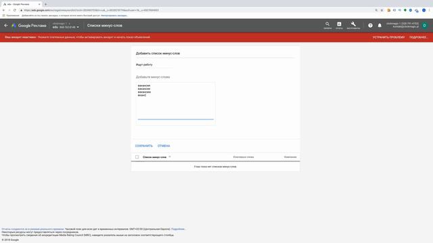
Task: Click Устранить проблему in the red banner
Action: coord(388,37)
